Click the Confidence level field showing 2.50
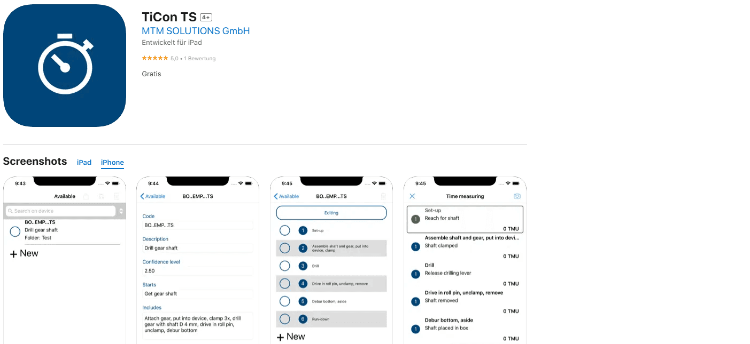 click(197, 271)
